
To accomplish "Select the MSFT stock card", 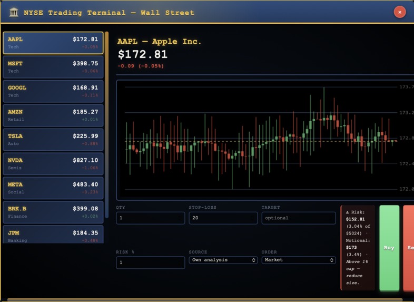I will (x=53, y=67).
